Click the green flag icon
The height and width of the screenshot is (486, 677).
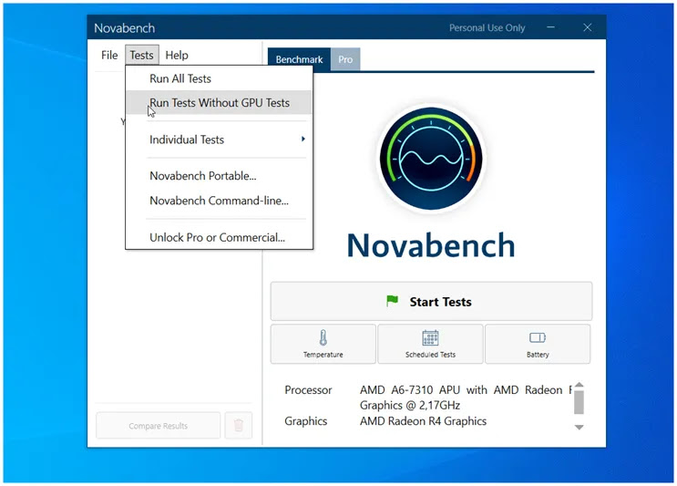tap(392, 301)
